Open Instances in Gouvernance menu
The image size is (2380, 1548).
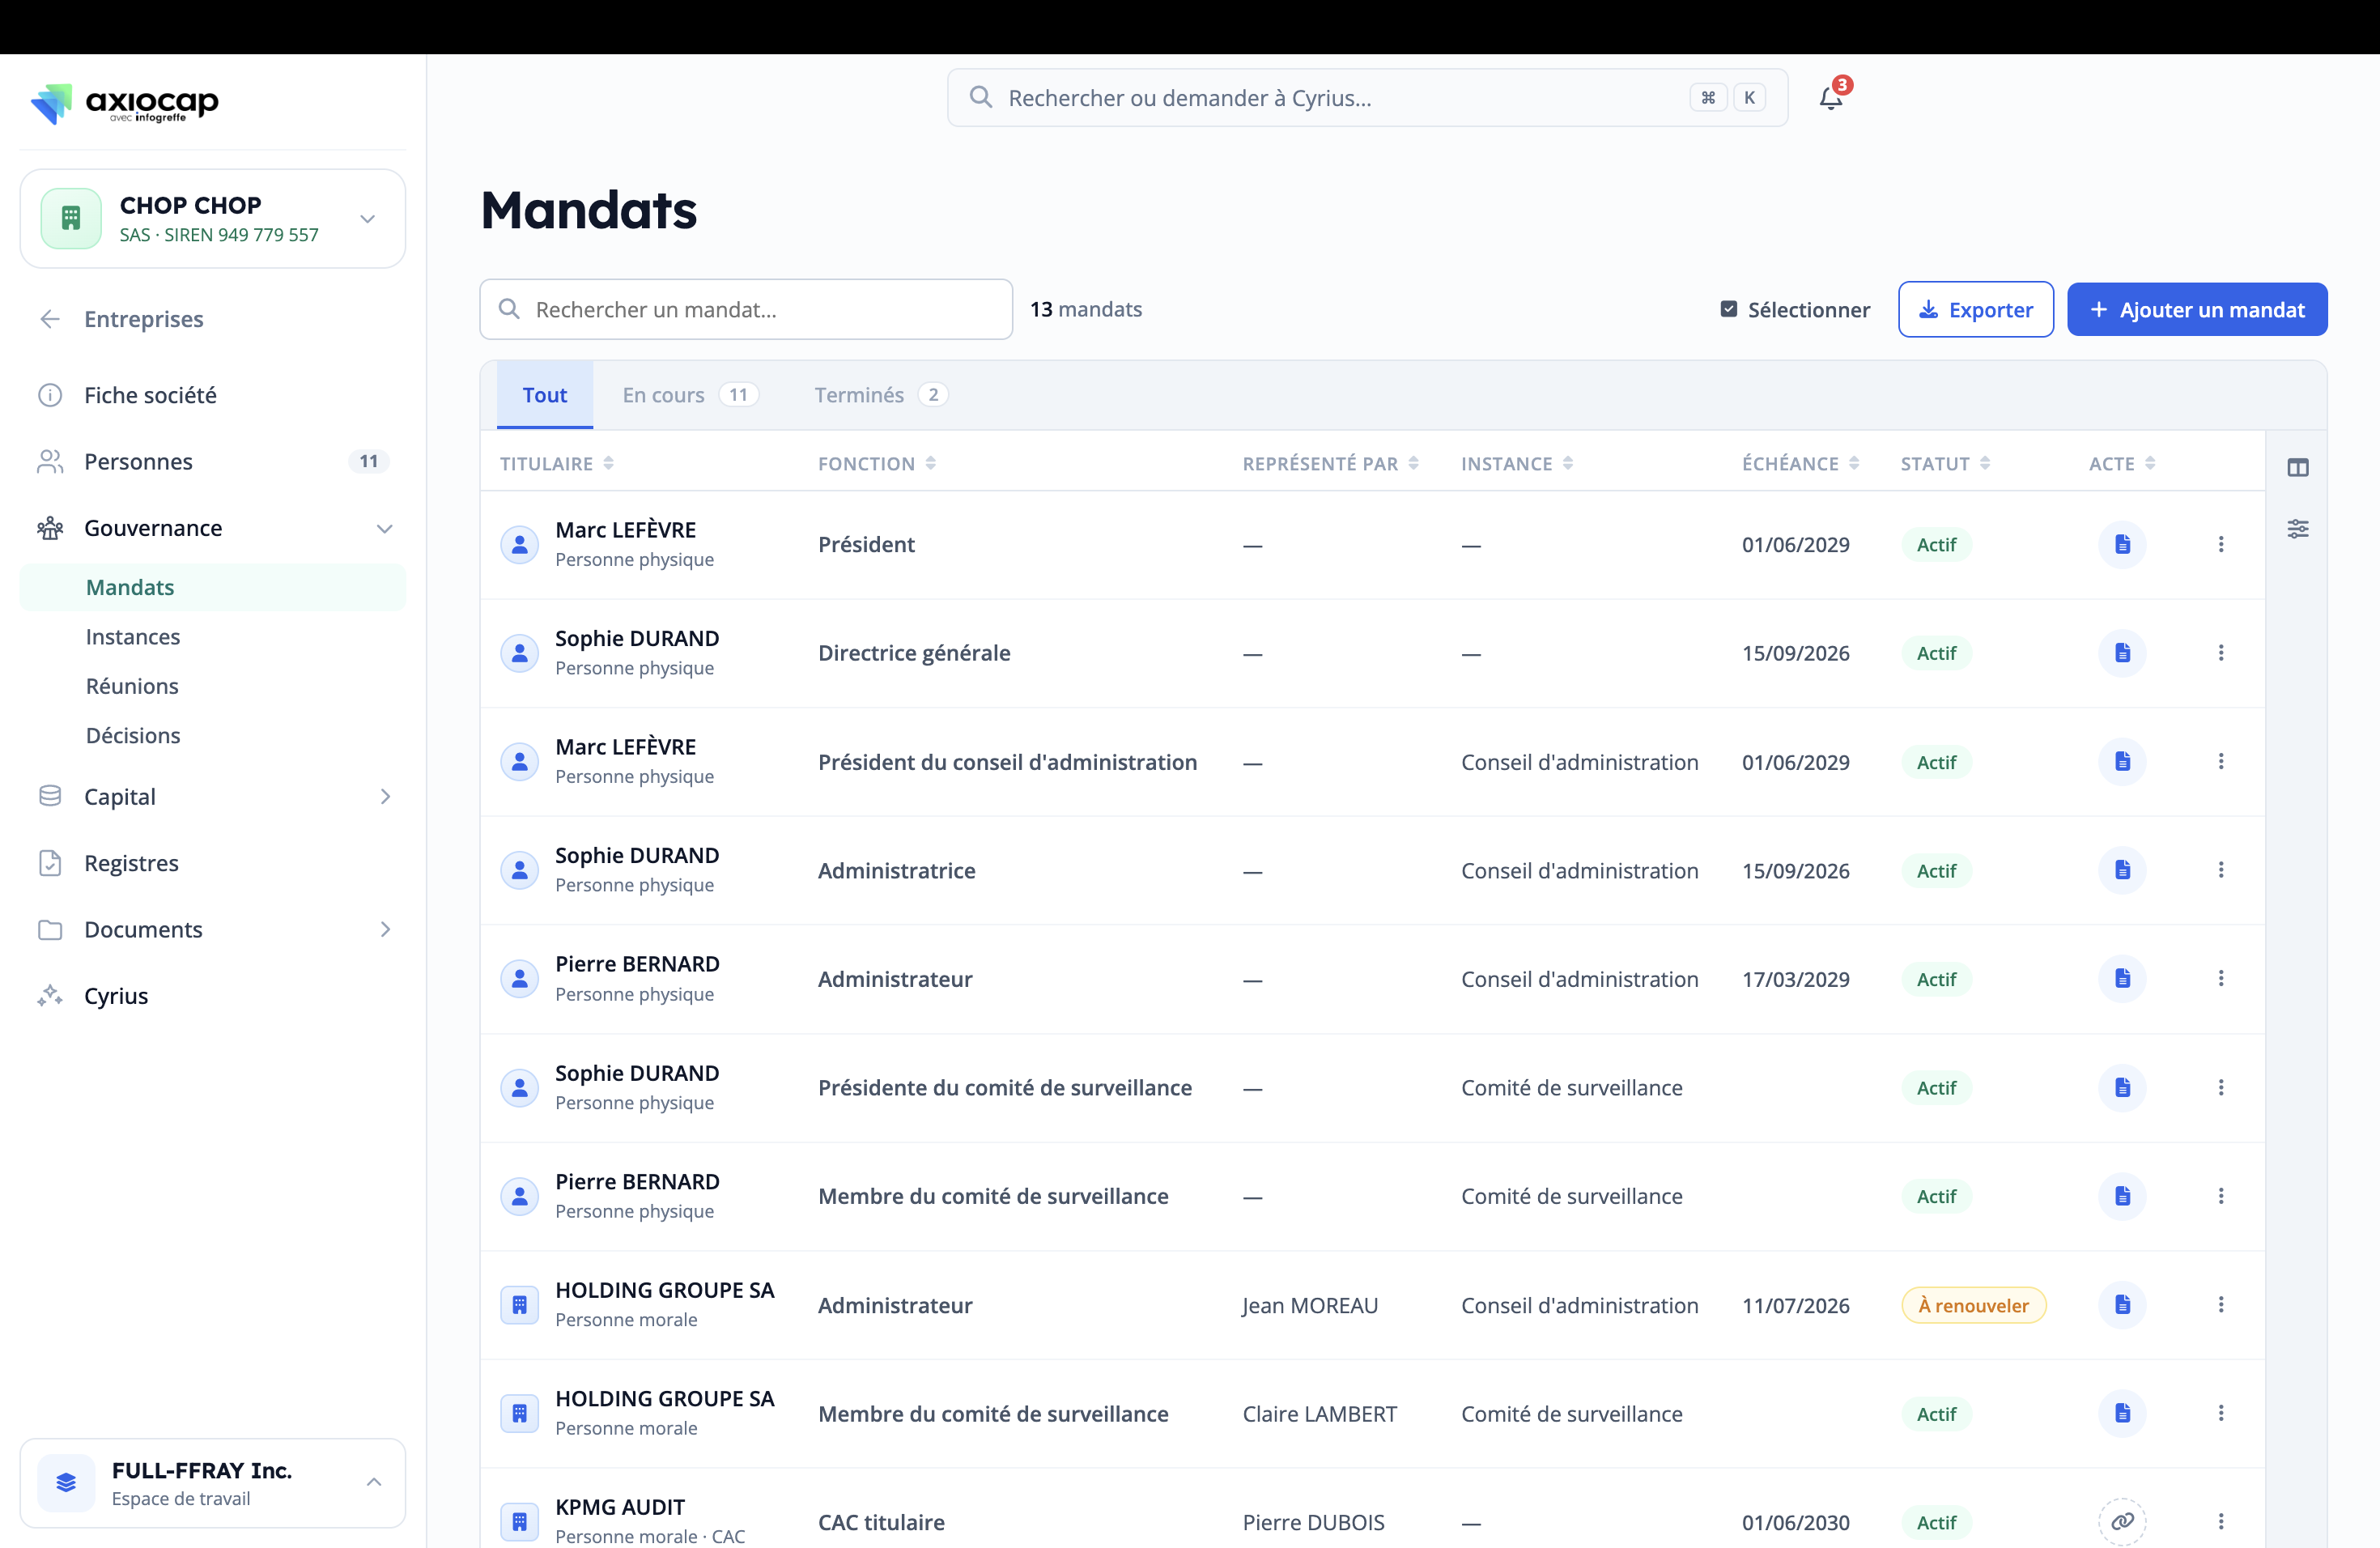pos(213,636)
